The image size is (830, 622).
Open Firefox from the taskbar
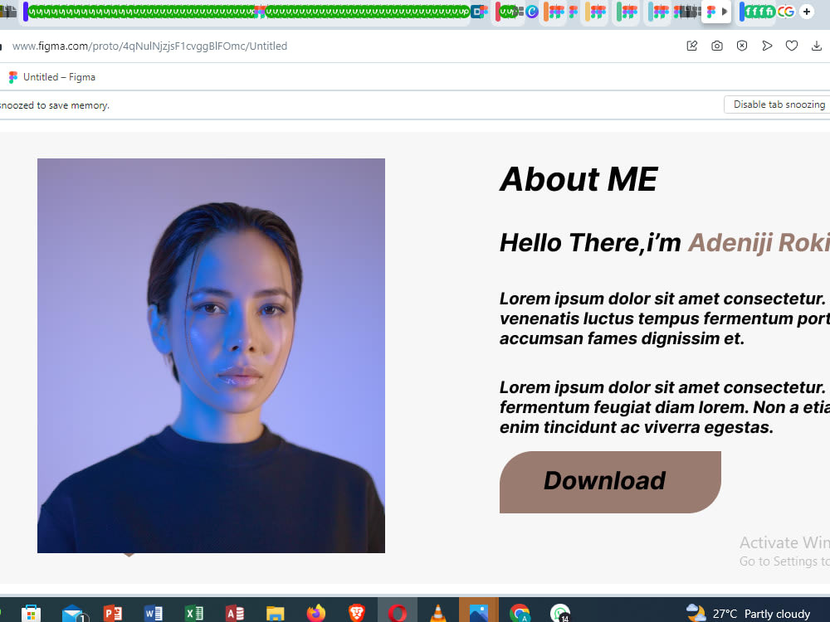[x=316, y=613]
